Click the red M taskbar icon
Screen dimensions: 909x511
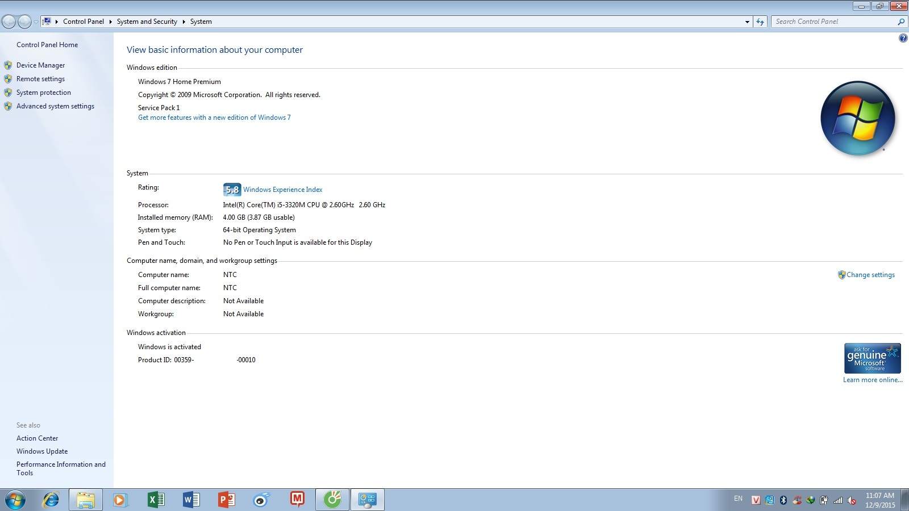297,500
